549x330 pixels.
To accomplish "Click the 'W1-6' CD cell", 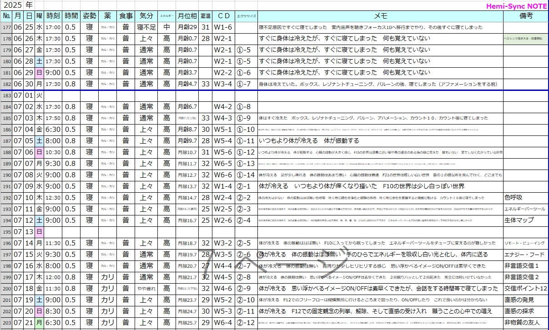I will (223, 27).
